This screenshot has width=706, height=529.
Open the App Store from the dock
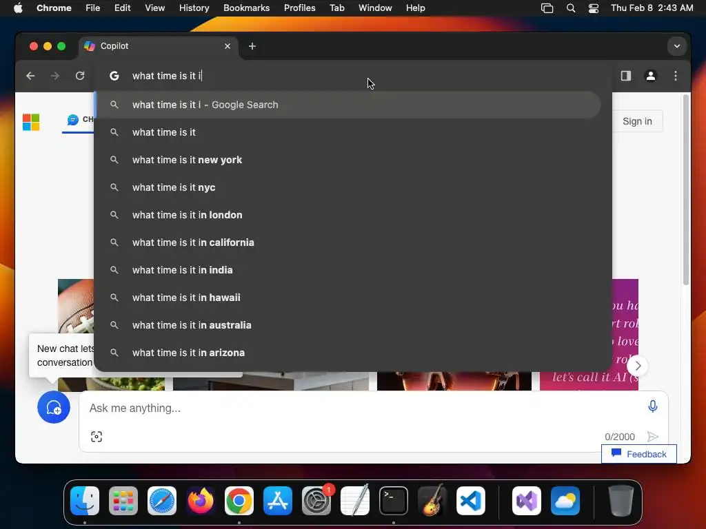[x=278, y=501]
